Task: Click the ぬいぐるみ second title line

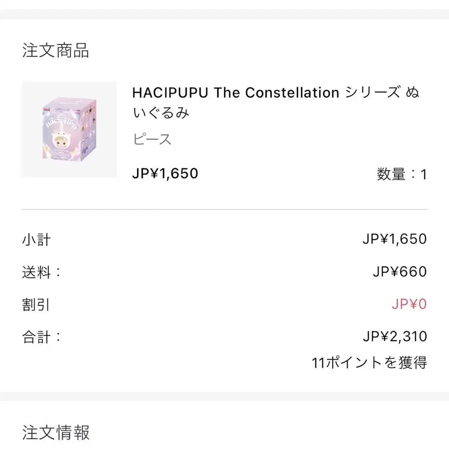Action: (161, 113)
